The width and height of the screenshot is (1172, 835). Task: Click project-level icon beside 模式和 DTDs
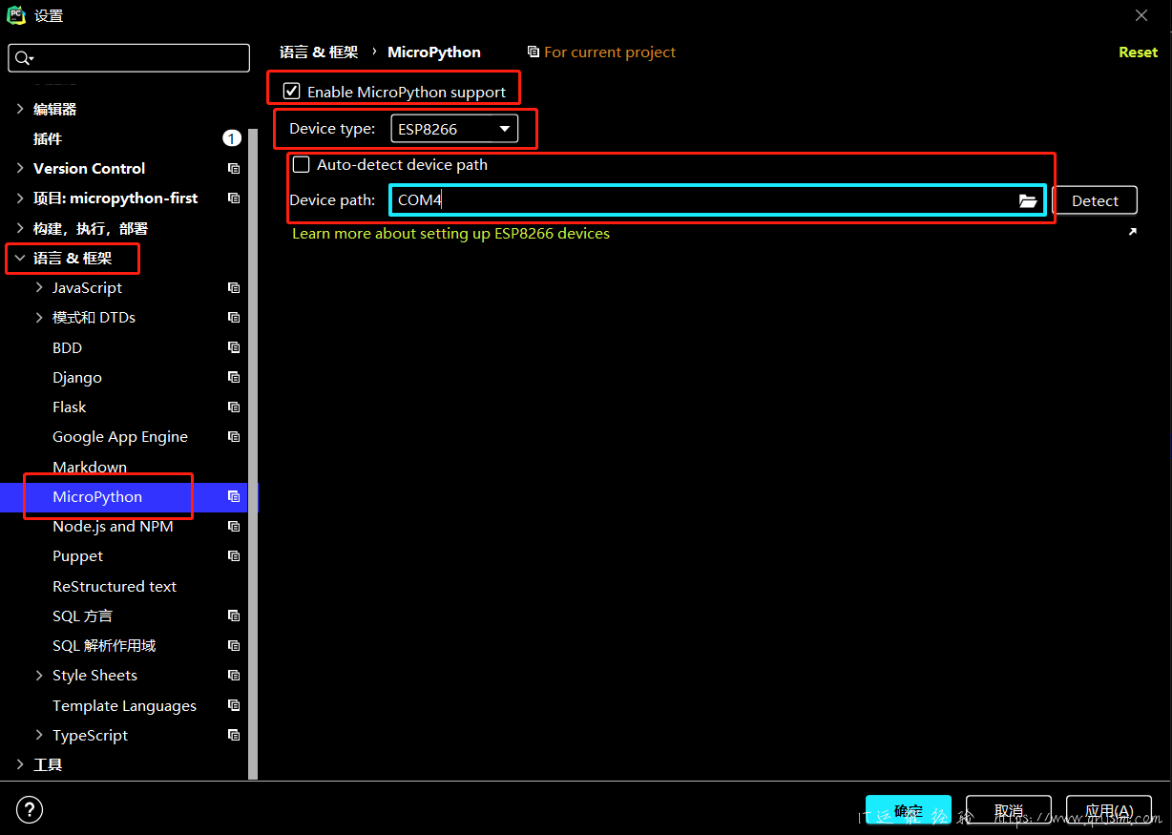(x=233, y=317)
